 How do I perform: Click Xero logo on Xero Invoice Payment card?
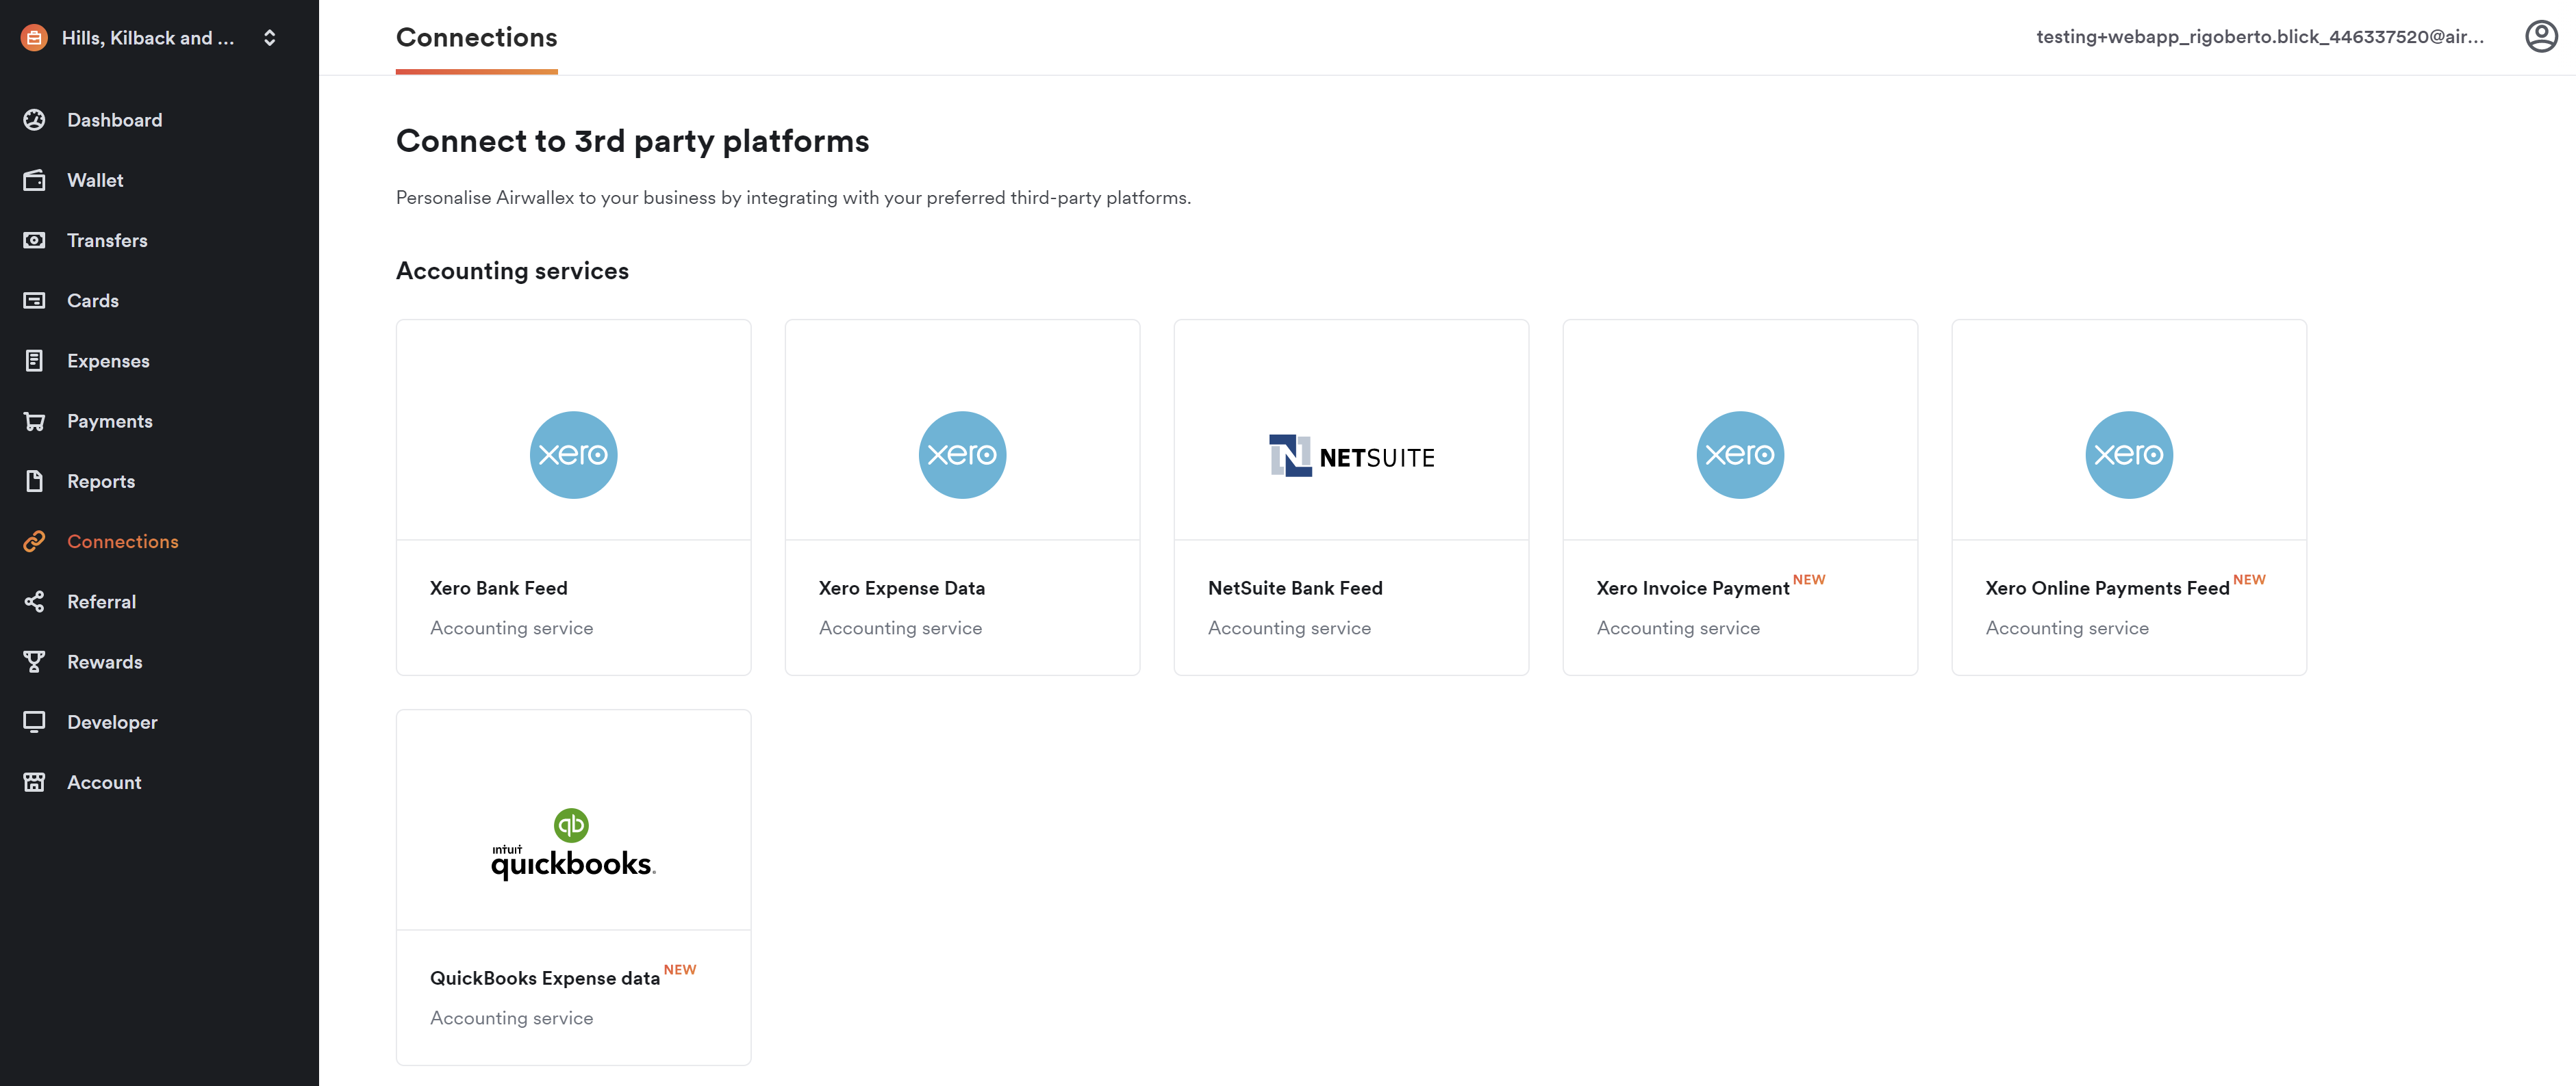pos(1740,454)
